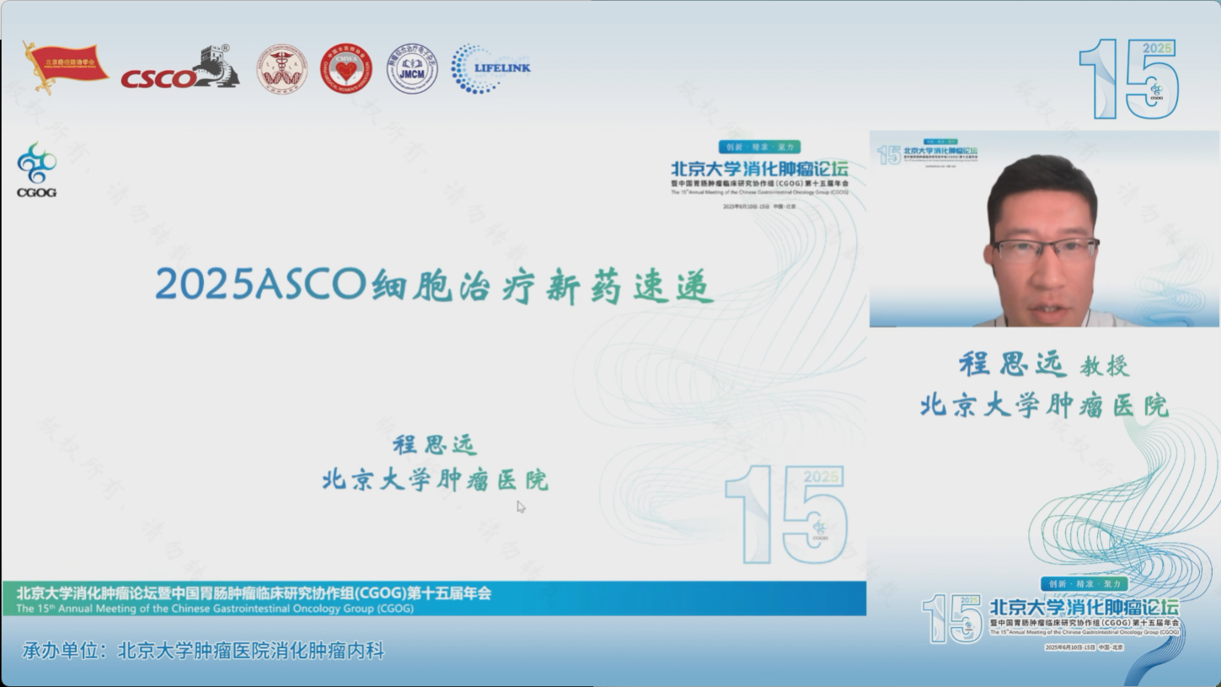Open the JMCM circular logo

(x=412, y=69)
